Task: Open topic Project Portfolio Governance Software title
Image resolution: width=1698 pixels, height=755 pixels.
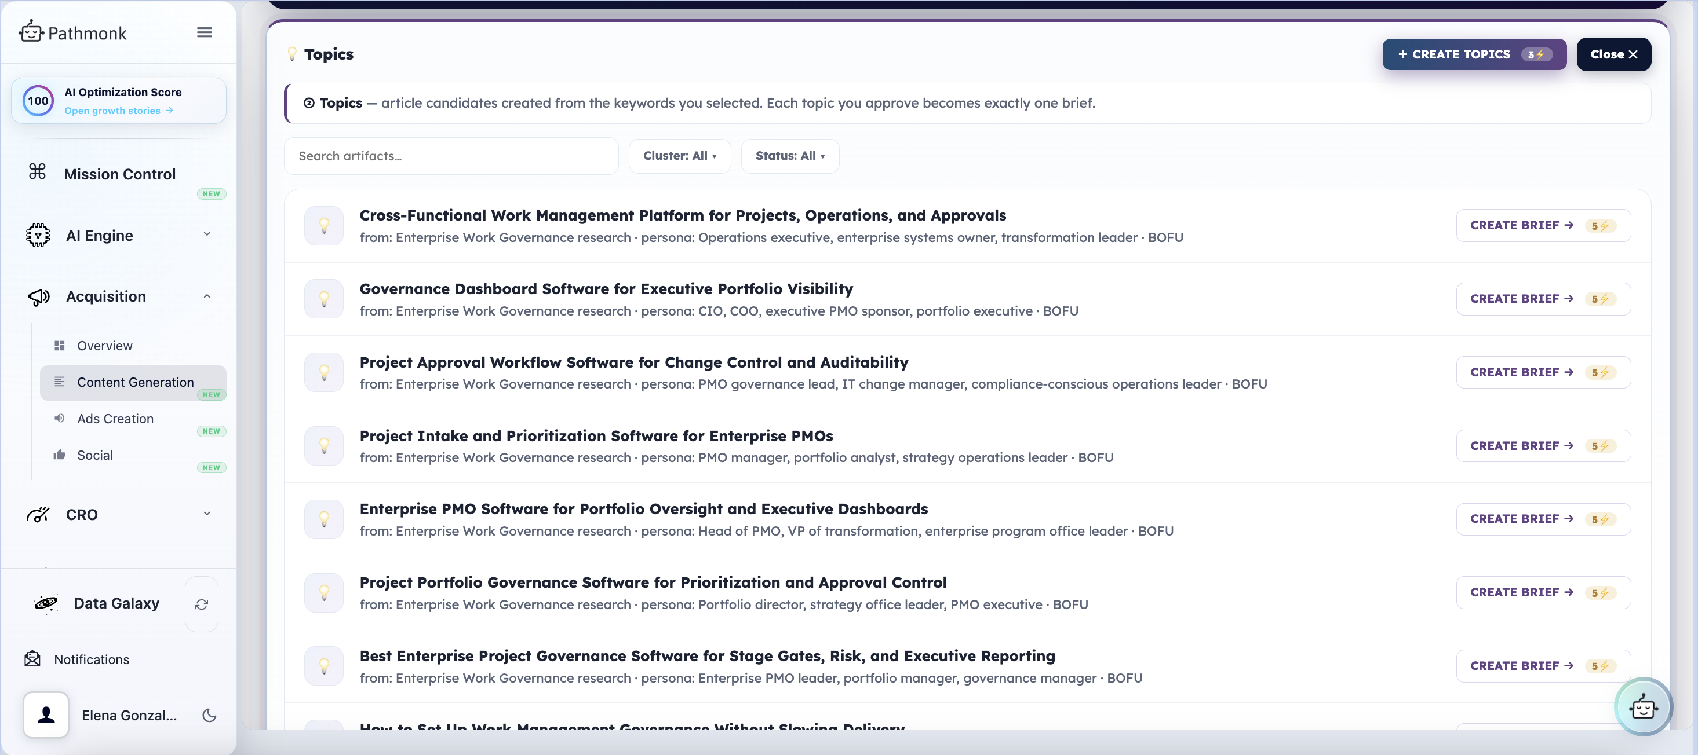Action: tap(653, 583)
